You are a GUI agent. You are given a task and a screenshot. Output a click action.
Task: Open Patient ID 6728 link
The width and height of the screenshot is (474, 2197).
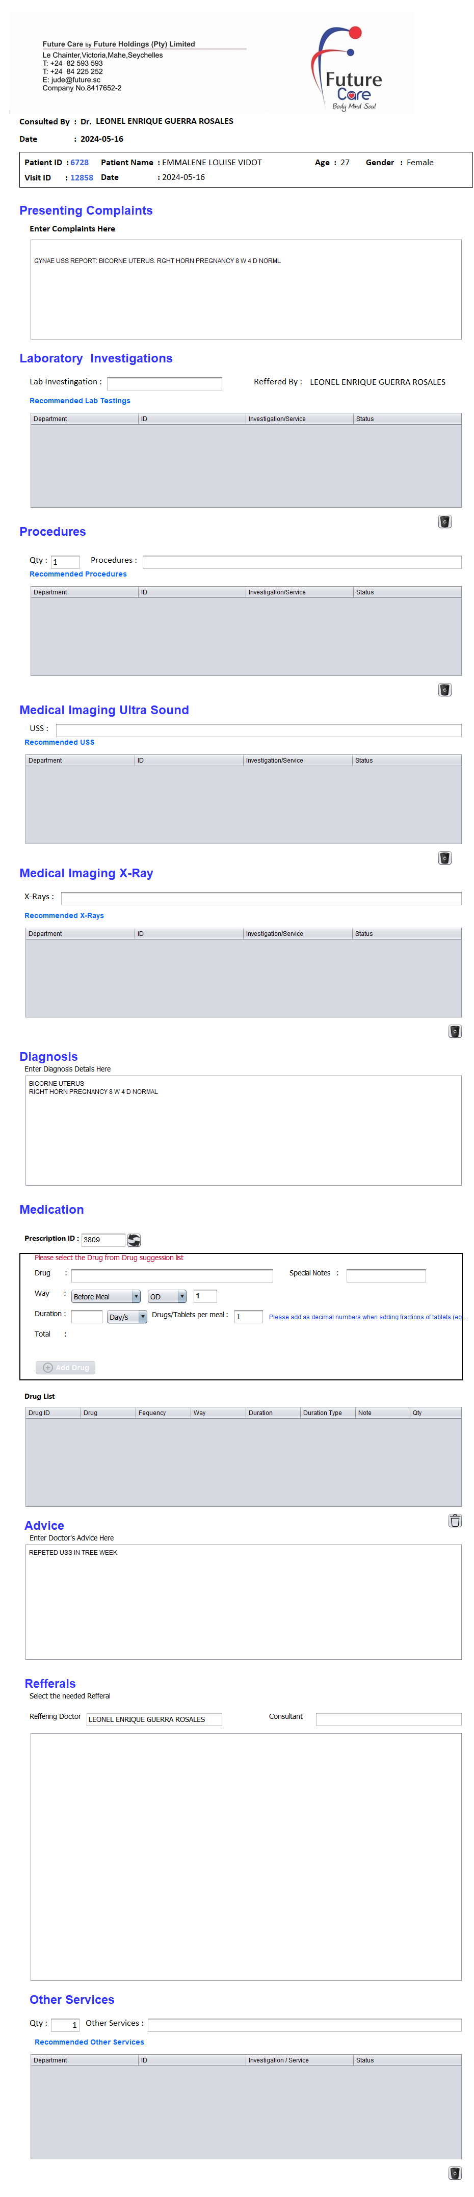pyautogui.click(x=80, y=162)
